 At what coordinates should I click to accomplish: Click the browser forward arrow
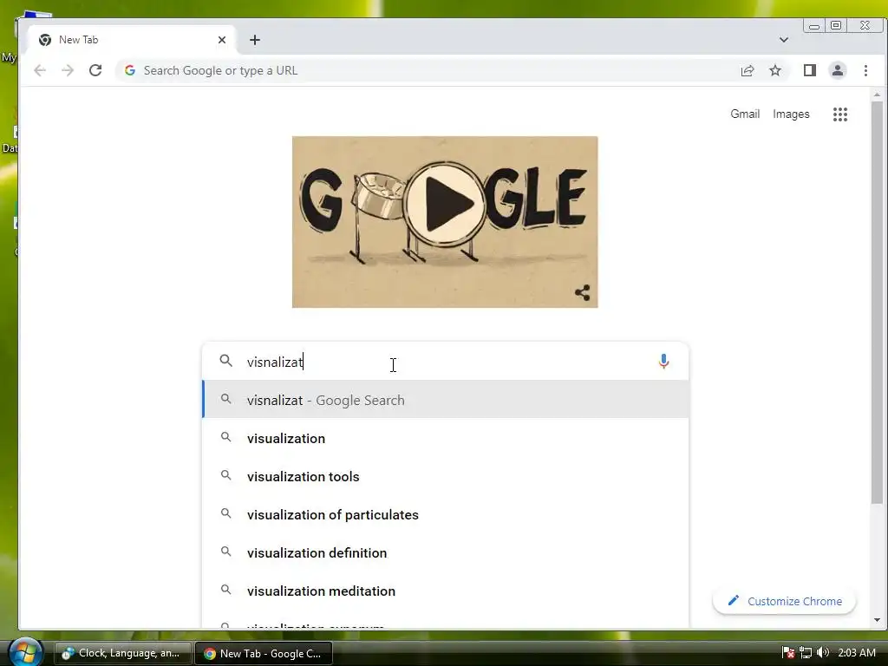pos(68,70)
